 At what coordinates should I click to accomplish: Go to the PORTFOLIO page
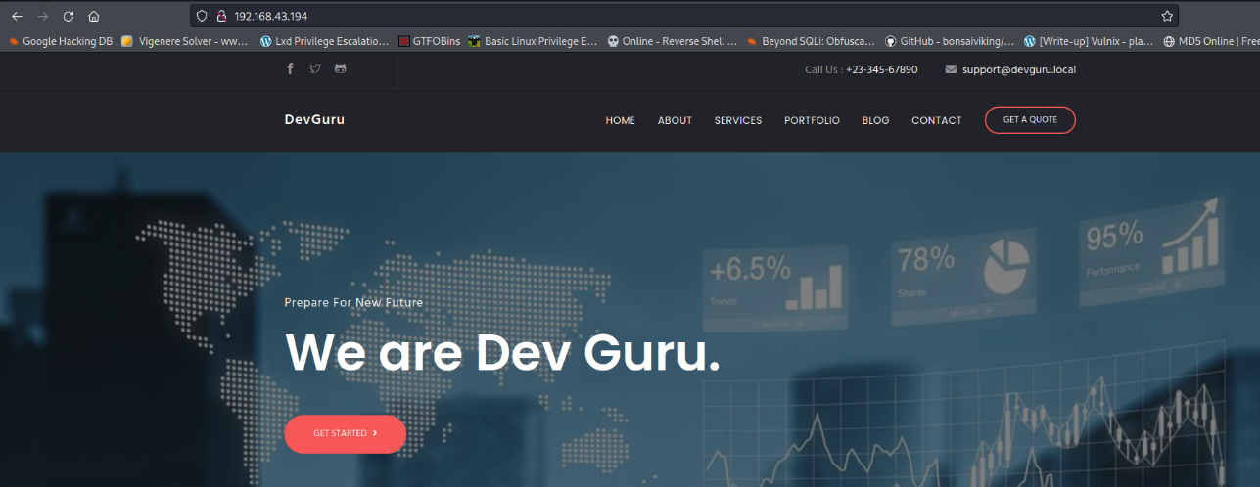click(x=812, y=120)
